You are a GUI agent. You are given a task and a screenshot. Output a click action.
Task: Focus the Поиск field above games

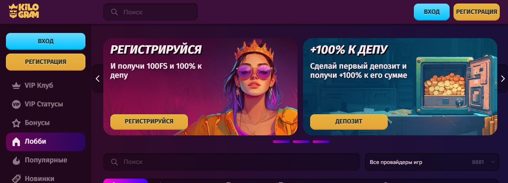point(232,162)
